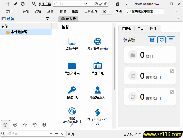Click into the 主机 host input field
This screenshot has height=138, width=183.
pyautogui.click(x=68, y=4)
